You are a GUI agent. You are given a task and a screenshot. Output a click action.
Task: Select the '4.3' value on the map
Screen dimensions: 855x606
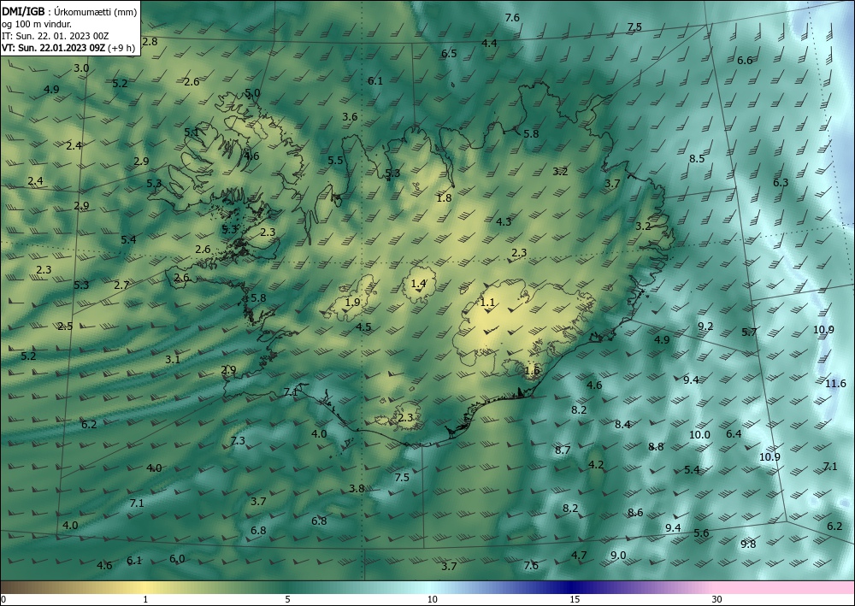coord(504,221)
